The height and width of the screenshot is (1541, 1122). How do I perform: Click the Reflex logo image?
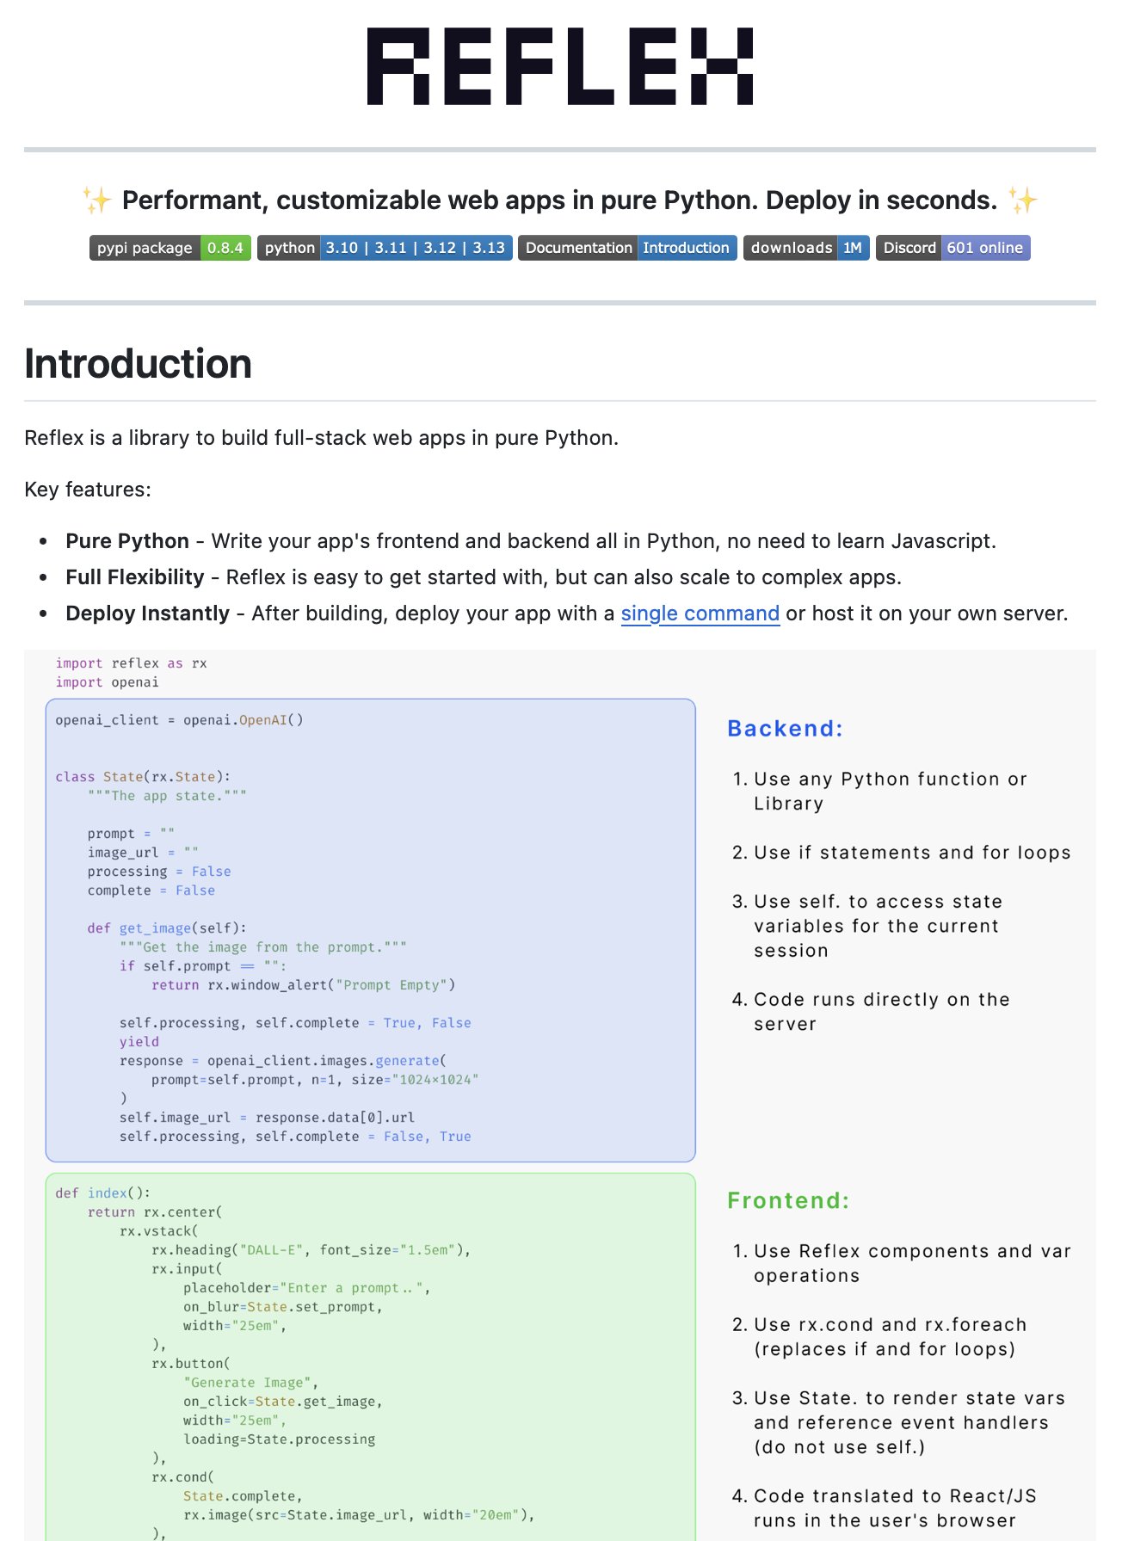(560, 66)
